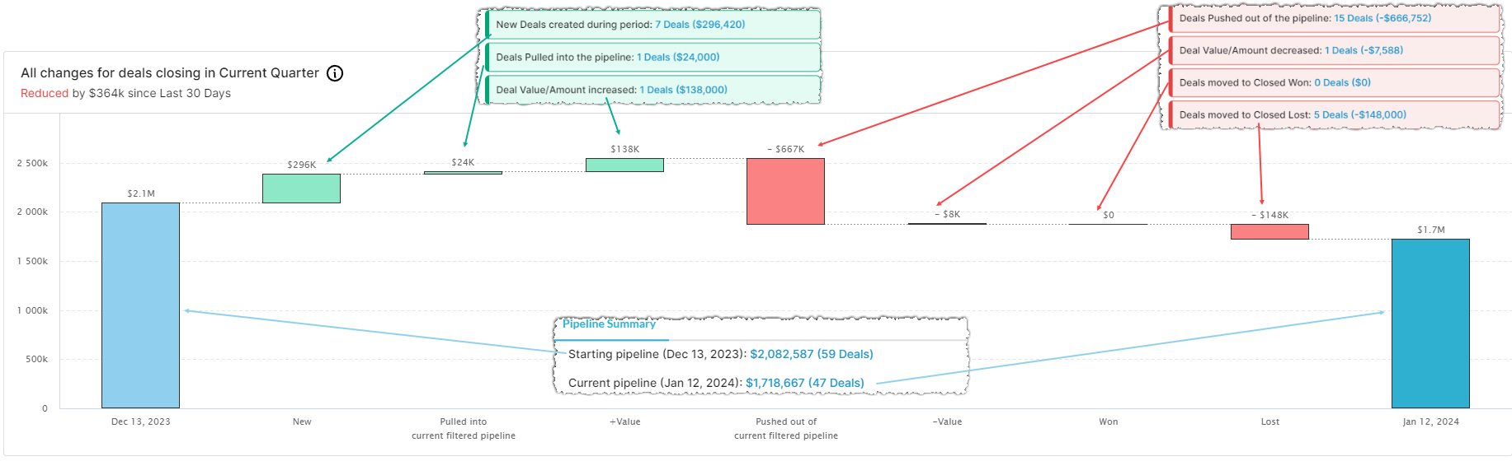This screenshot has width=1512, height=461.
Task: Open the 15 Deals (-$666,752) pushed out link
Action: click(1382, 18)
